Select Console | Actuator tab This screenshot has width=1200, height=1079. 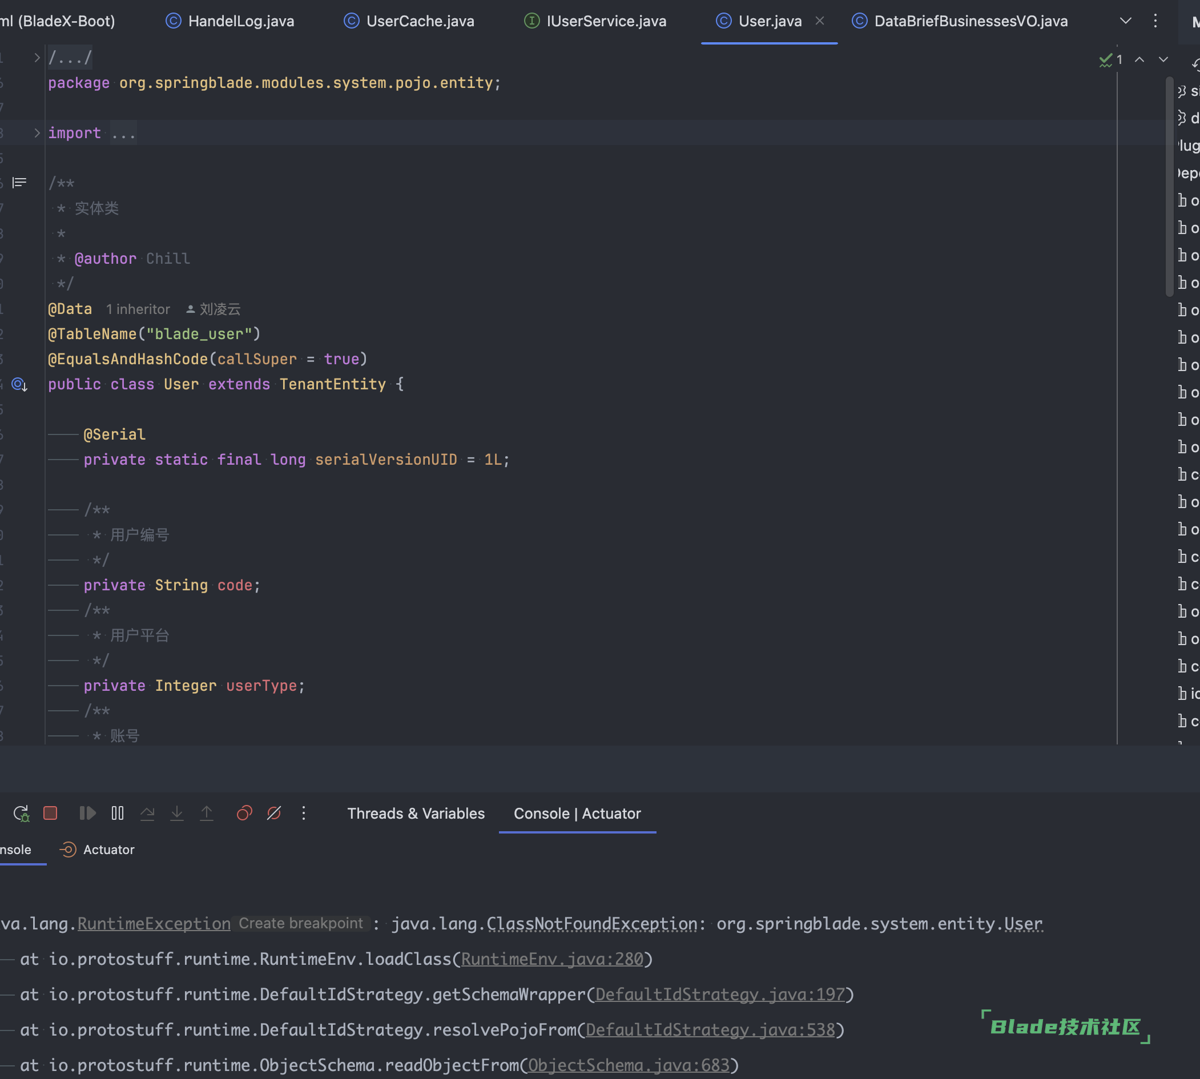(577, 814)
